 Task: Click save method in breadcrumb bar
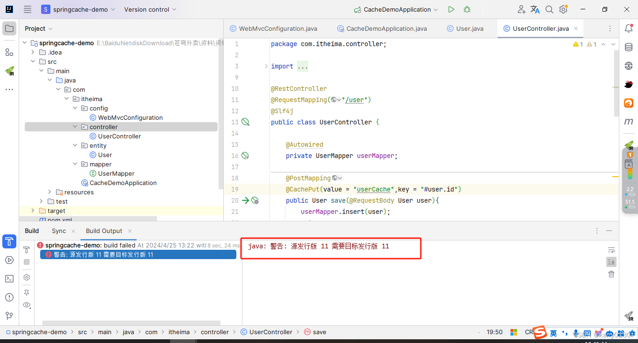(315, 332)
